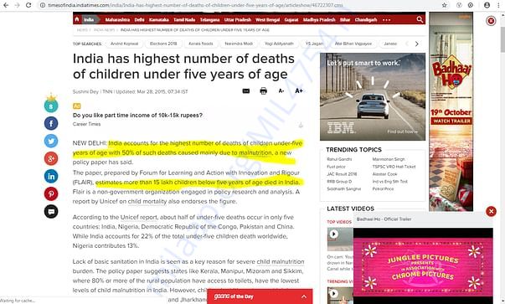This screenshot has width=505, height=304.
Task: Select Narendra Modi top search
Action: (239, 44)
